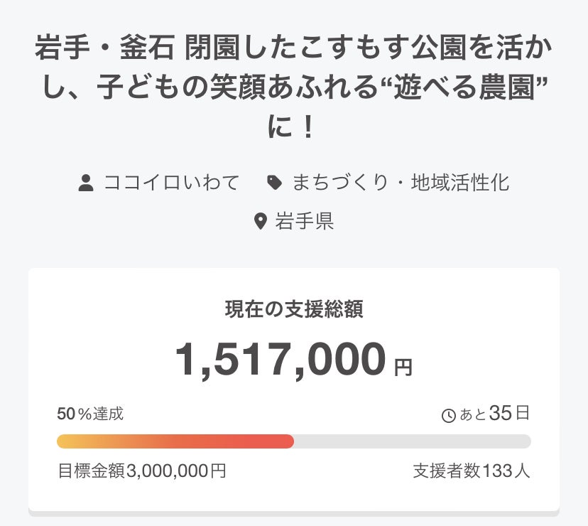Click the organizer person icon
Viewport: 588px width, 526px height.
(86, 183)
